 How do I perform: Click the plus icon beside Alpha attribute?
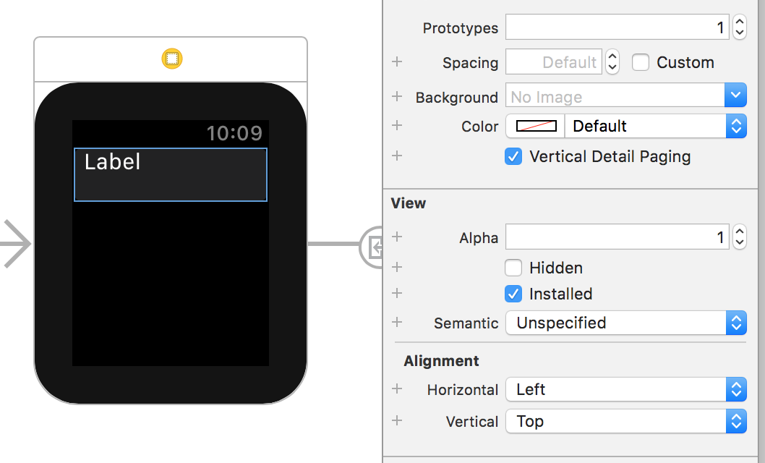pos(396,237)
